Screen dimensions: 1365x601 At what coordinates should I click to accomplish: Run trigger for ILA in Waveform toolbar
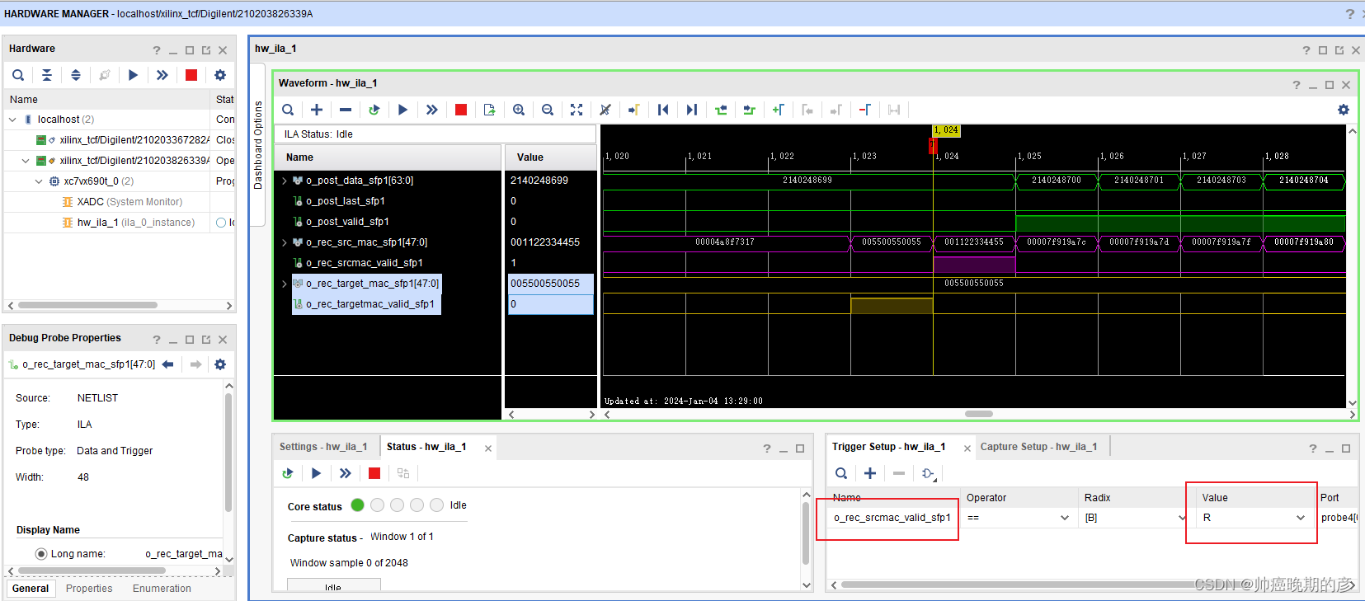pos(403,110)
